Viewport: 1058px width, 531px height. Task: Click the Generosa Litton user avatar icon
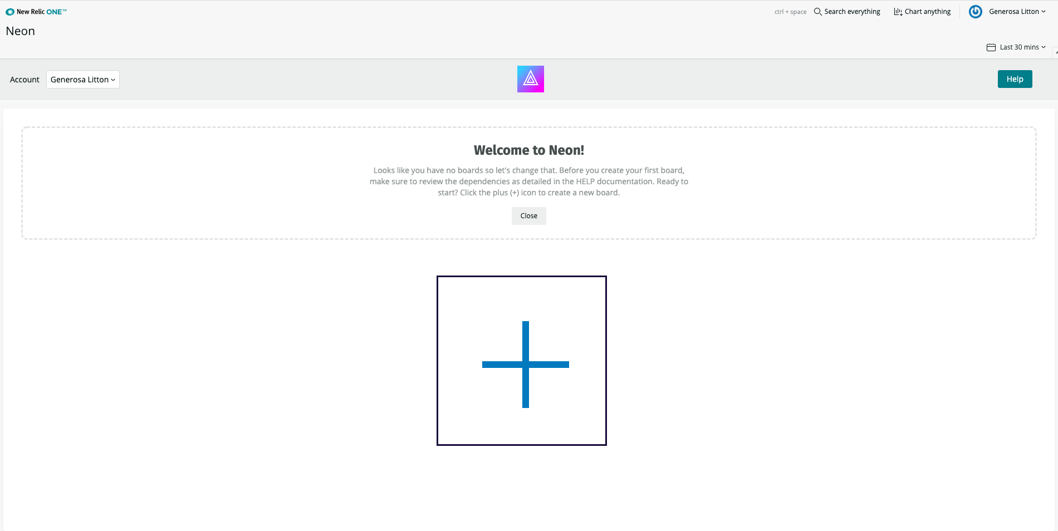pyautogui.click(x=975, y=12)
